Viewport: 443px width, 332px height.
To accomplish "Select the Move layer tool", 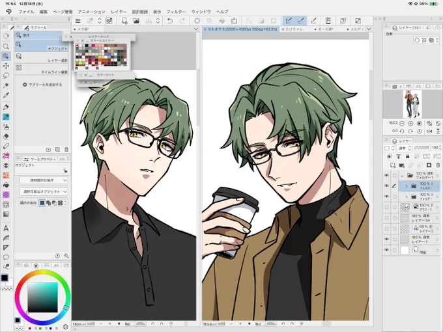I will 6,66.
